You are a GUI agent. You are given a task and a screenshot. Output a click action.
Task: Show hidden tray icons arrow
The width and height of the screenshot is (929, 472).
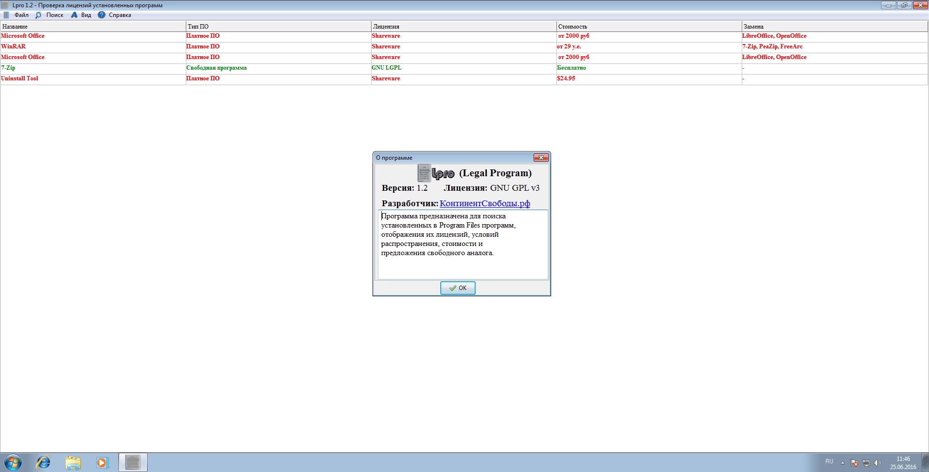tap(842, 463)
